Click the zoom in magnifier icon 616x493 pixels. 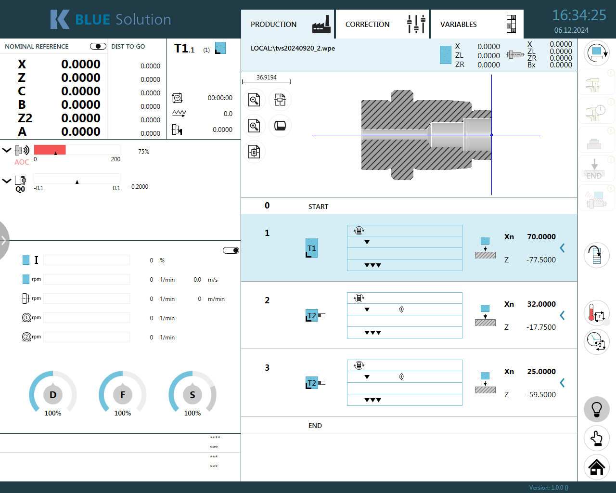[x=254, y=126]
